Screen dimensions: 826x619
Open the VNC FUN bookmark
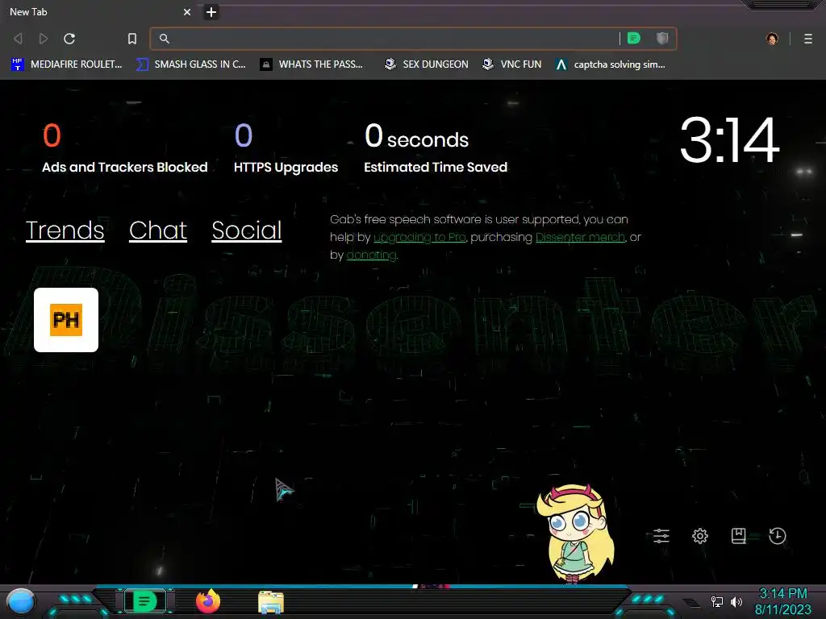click(x=512, y=64)
